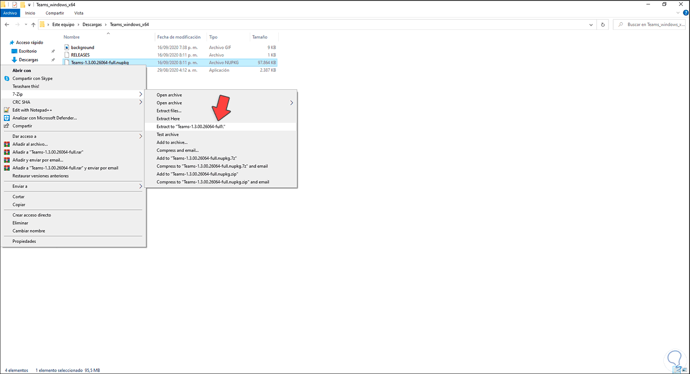Click WinRAR icon for add to rar y enviar por email
Screen dimensions: 690x374
point(6,168)
